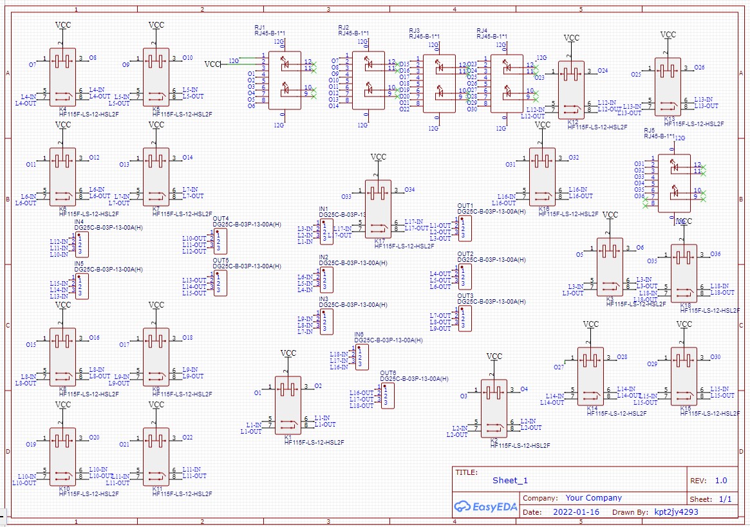Click the VCC power label above relay K2
The image size is (750, 527).
tap(494, 356)
